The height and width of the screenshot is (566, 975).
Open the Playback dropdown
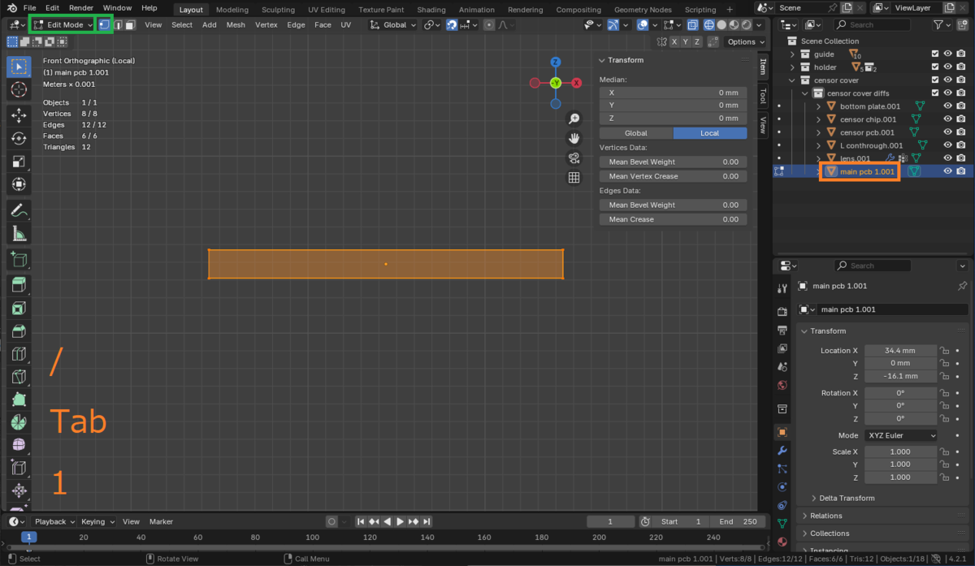click(54, 521)
